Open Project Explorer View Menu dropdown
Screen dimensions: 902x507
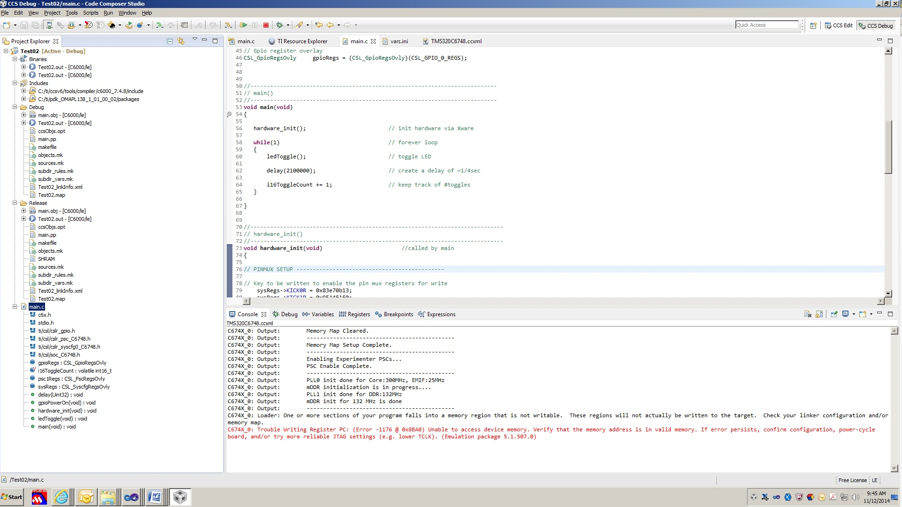pyautogui.click(x=194, y=40)
